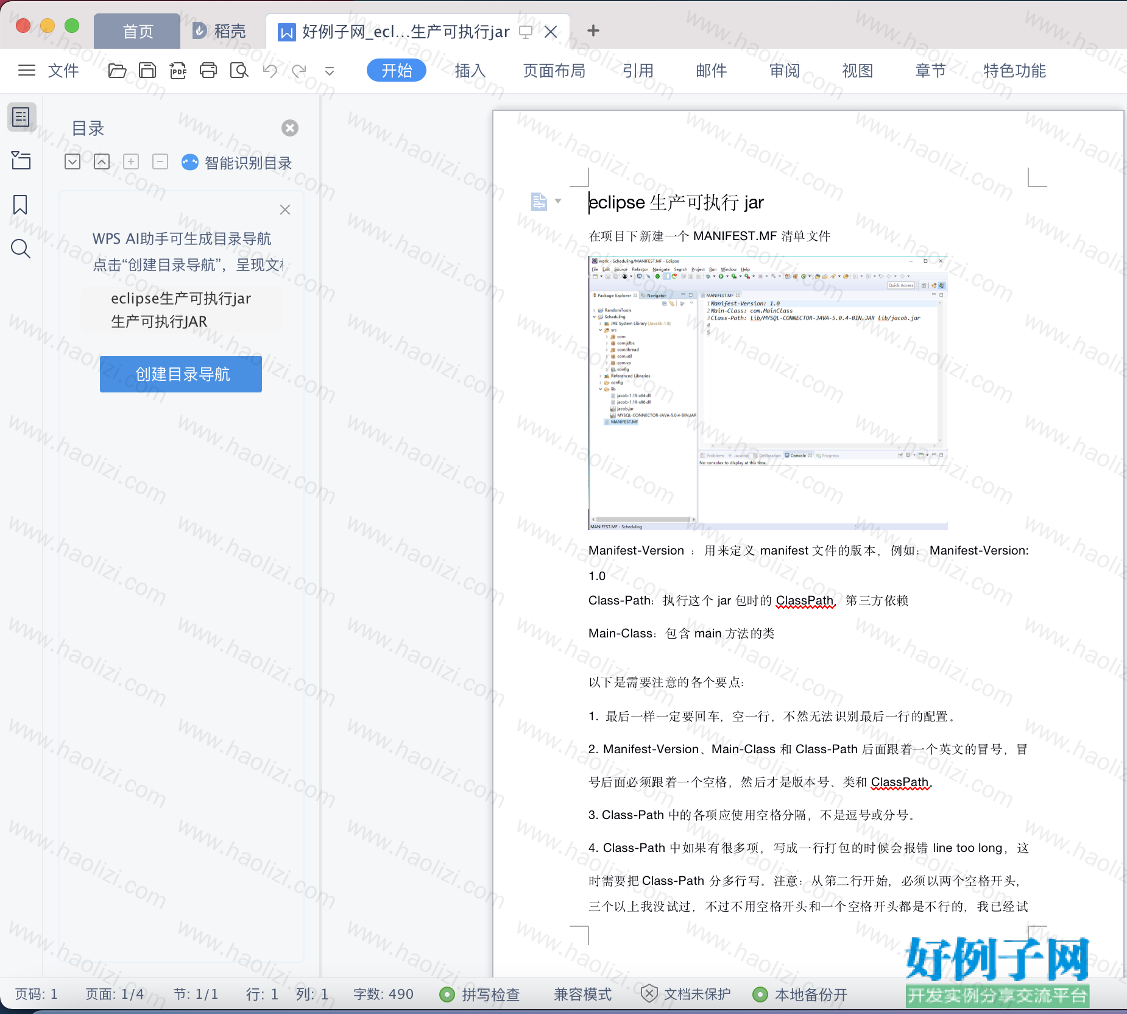The width and height of the screenshot is (1127, 1014).
Task: Switch to the 首页 tab
Action: tap(138, 31)
